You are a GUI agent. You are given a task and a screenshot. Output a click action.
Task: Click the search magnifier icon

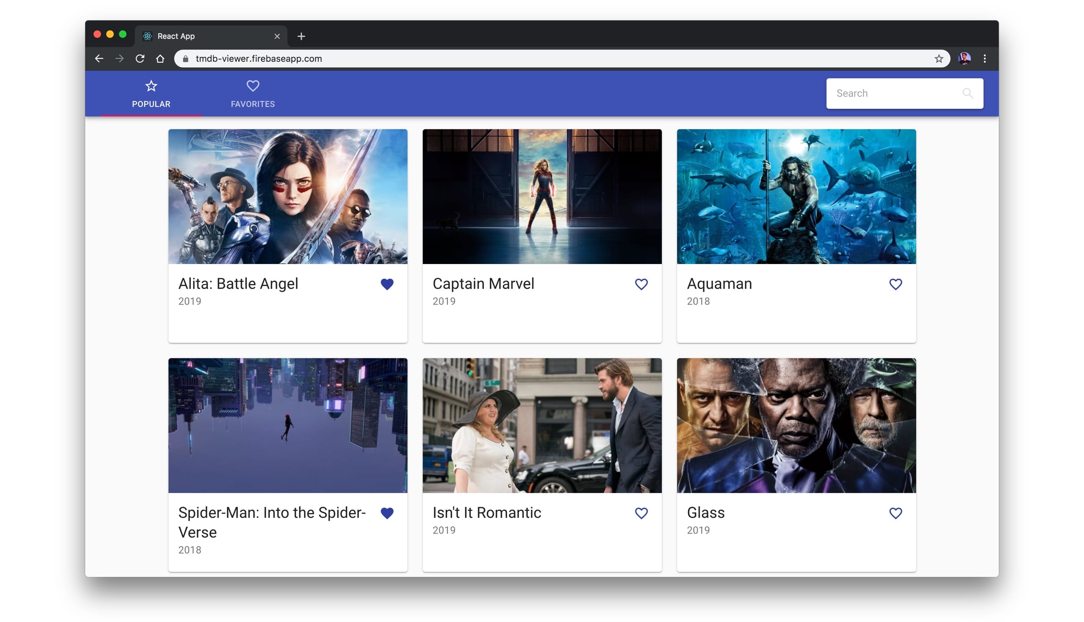click(968, 93)
